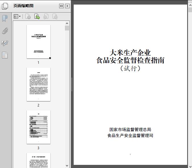This screenshot has height=168, width=192.
Task: Click the page number label 1
Action: [x=38, y=63]
